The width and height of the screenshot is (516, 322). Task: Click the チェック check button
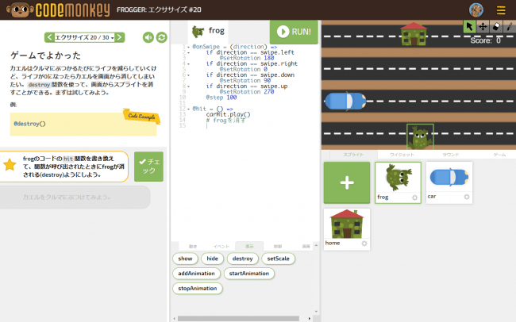(x=148, y=167)
